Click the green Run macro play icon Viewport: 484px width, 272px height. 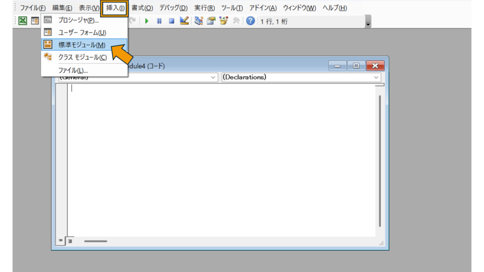(x=147, y=21)
